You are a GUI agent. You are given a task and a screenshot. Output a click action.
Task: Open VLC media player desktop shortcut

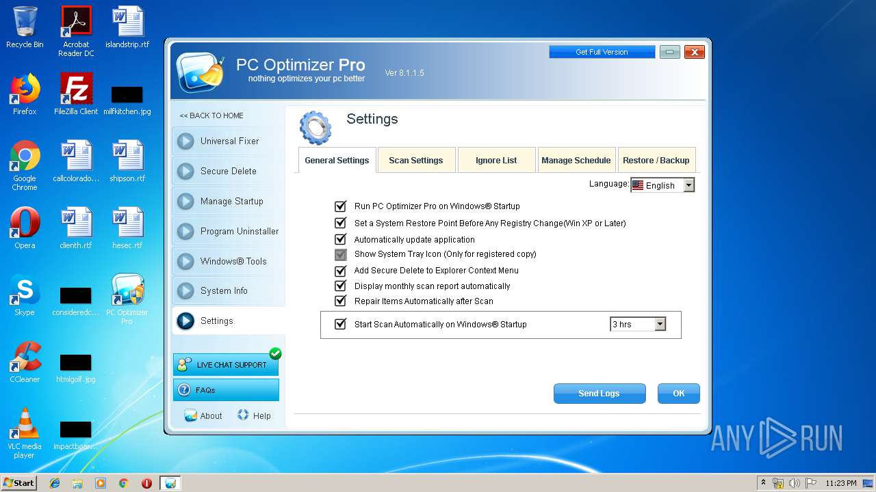[25, 433]
